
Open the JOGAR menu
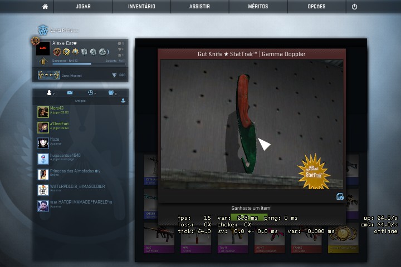pyautogui.click(x=83, y=6)
